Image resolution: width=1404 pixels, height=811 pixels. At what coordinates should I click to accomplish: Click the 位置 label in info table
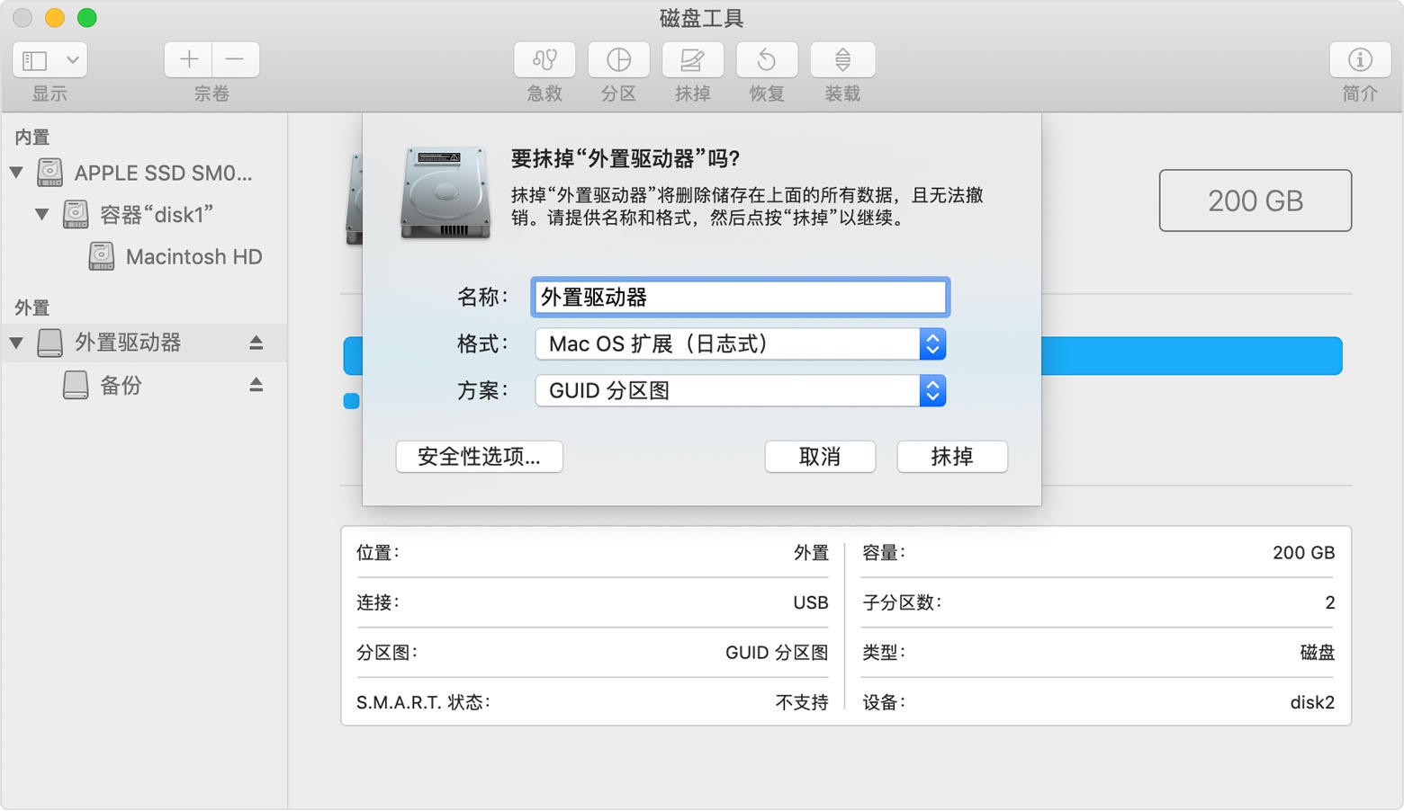click(378, 553)
